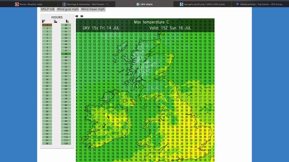Select forecast hour 7

tap(47, 44)
